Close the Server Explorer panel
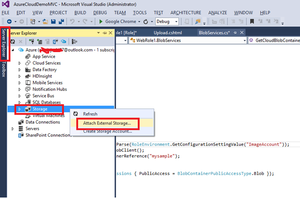 (x=110, y=33)
